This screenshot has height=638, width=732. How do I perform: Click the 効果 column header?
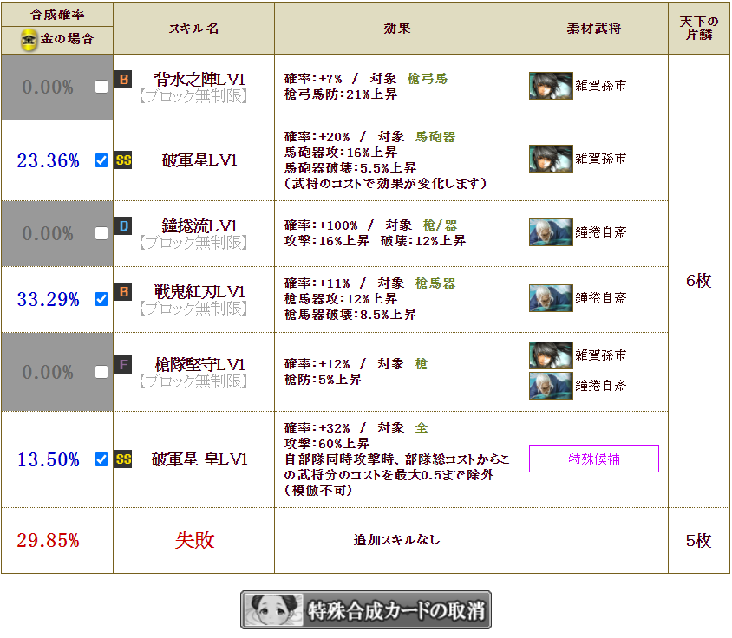(397, 29)
